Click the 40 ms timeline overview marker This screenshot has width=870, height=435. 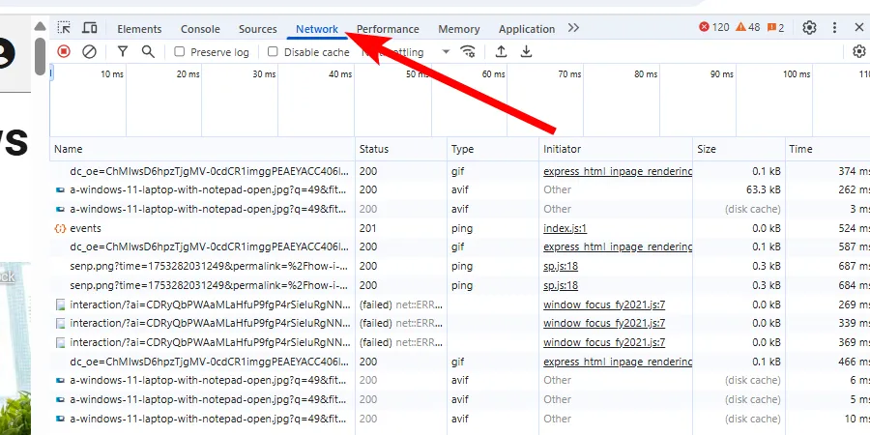click(340, 73)
